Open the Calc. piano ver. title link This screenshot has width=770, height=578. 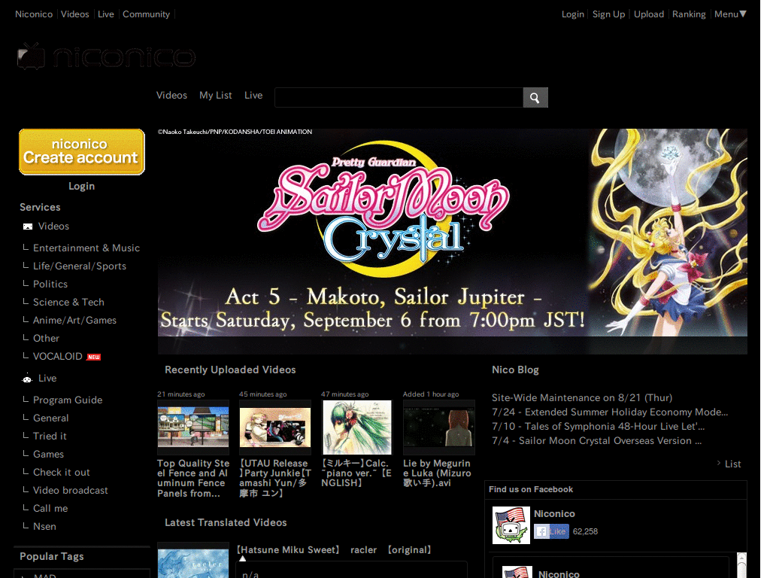pyautogui.click(x=356, y=473)
